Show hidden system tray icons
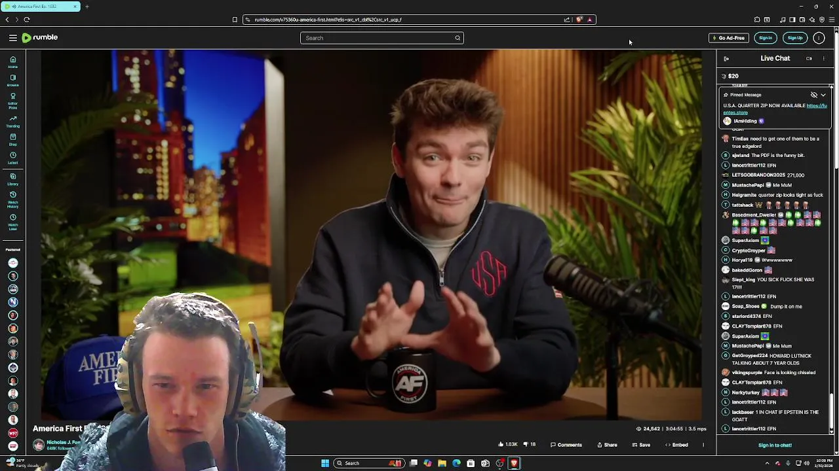The image size is (839, 471). click(767, 463)
